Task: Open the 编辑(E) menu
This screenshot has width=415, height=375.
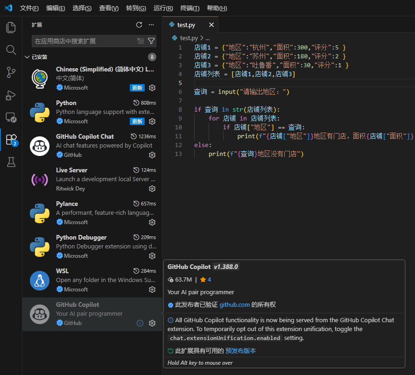Action: click(56, 8)
